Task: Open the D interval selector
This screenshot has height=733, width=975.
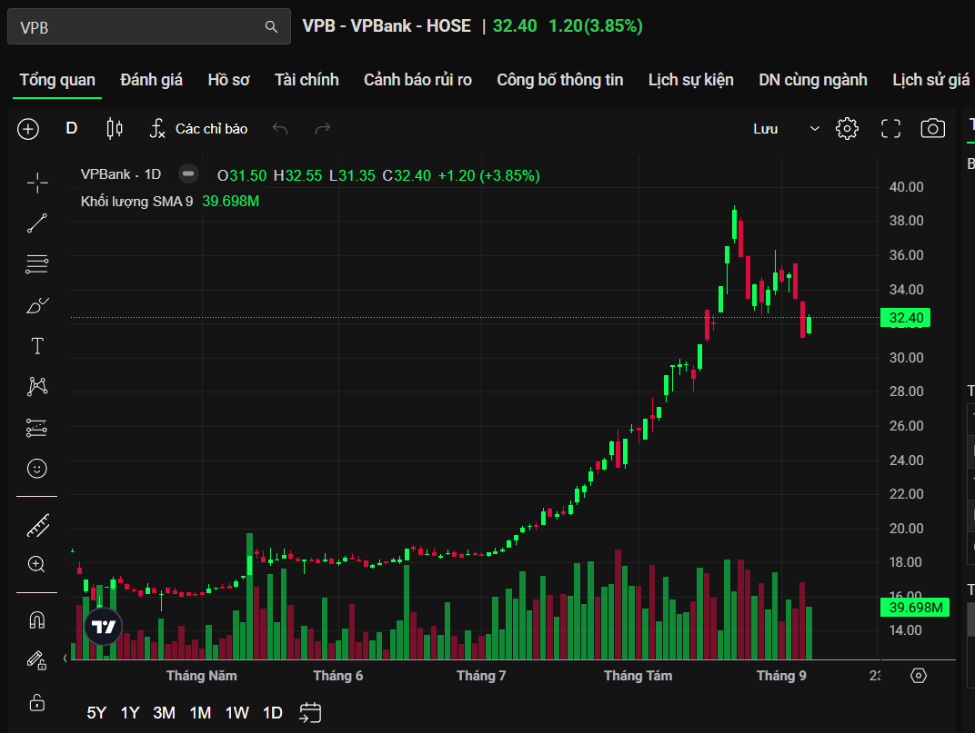Action: click(72, 129)
